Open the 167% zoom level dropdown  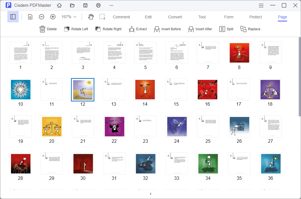(68, 17)
